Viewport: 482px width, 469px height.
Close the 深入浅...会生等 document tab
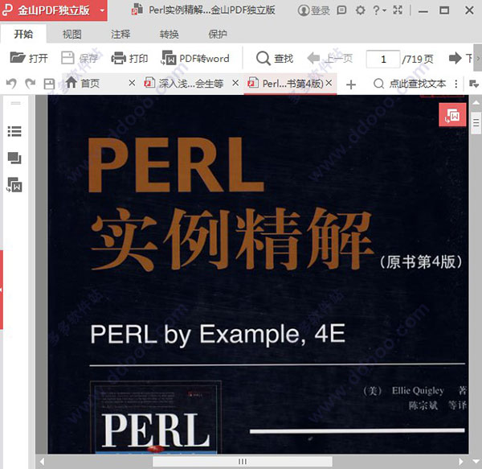tap(235, 83)
